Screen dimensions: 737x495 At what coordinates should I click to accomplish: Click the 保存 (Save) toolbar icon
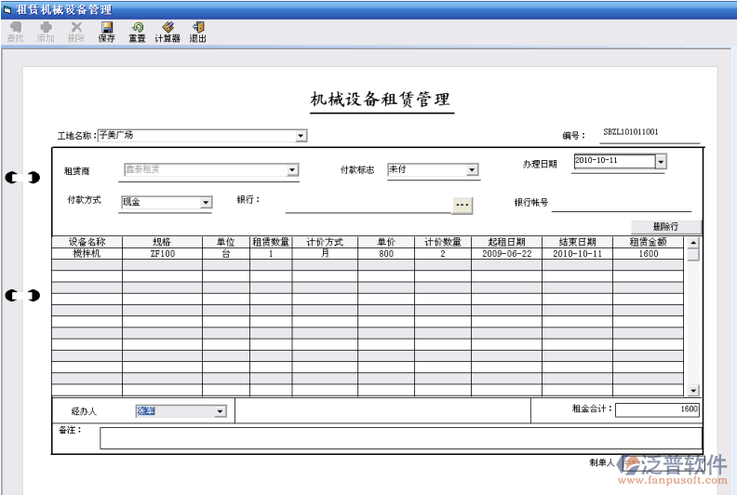(107, 32)
